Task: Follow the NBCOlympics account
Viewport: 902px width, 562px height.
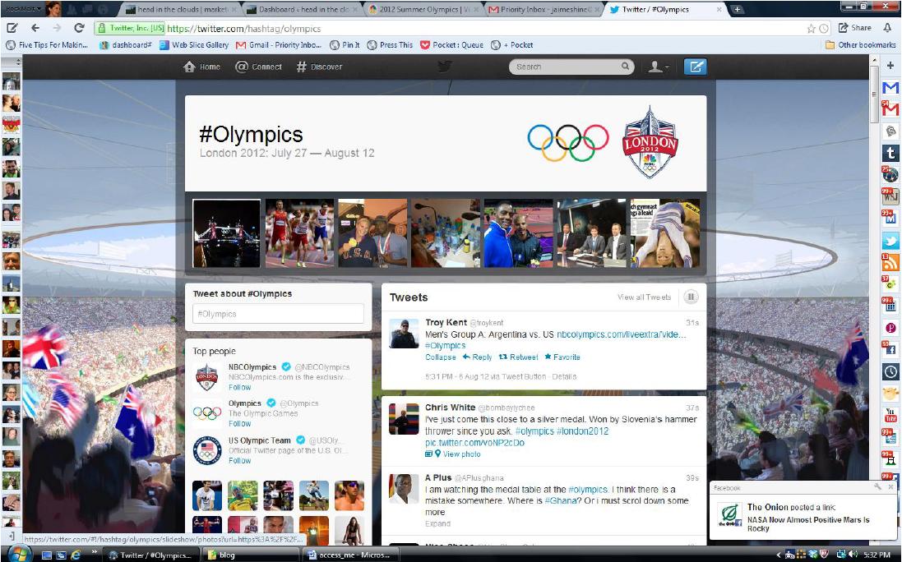Action: pyautogui.click(x=240, y=387)
